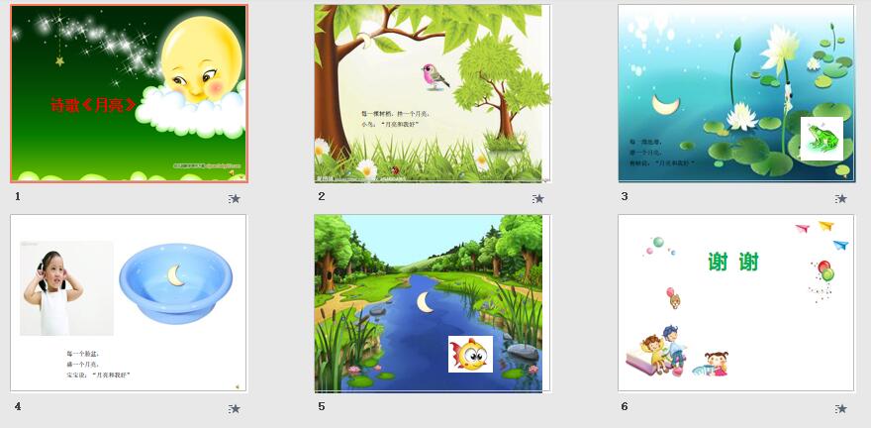The height and width of the screenshot is (428, 871).
Task: Select the moon title slide thumbnail
Action: pyautogui.click(x=129, y=93)
